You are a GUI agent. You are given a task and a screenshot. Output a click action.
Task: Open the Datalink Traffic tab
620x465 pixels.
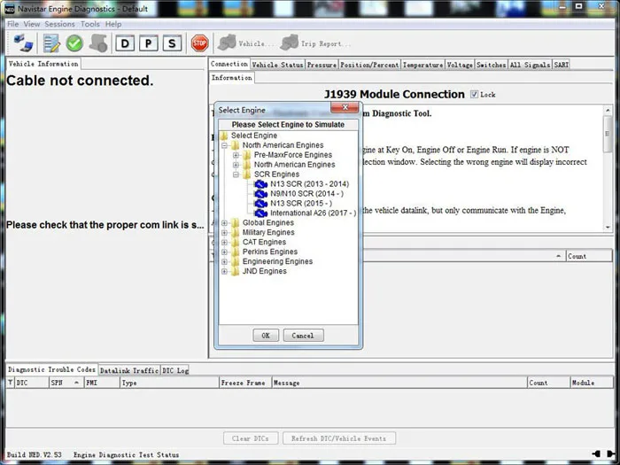(129, 370)
